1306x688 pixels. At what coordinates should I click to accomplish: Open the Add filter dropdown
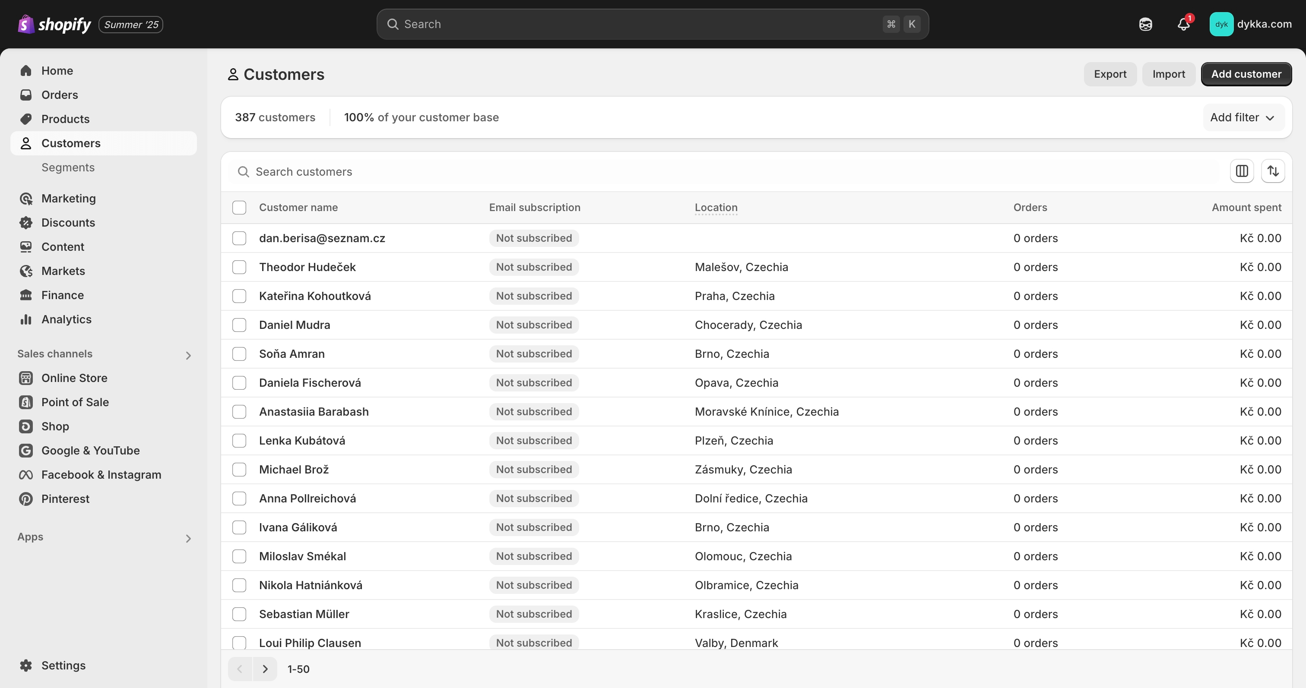click(x=1242, y=117)
